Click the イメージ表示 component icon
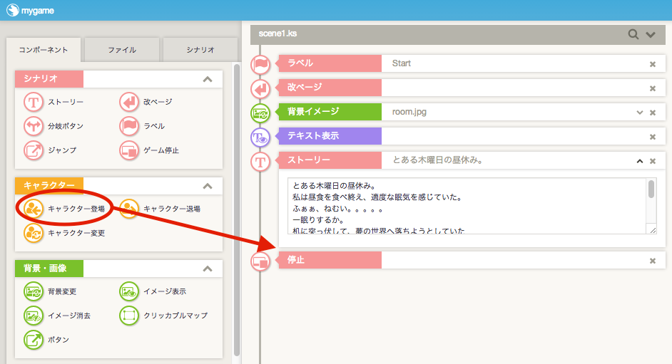 [129, 291]
